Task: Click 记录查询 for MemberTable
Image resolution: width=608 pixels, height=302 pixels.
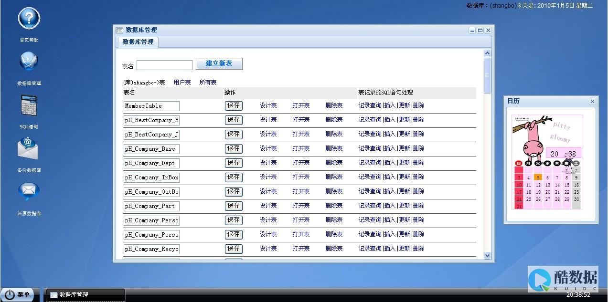Action: [370, 105]
